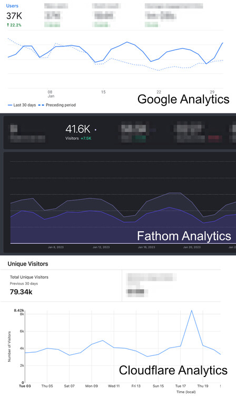Click the 37K users value
The width and height of the screenshot is (236, 396).
click(14, 16)
